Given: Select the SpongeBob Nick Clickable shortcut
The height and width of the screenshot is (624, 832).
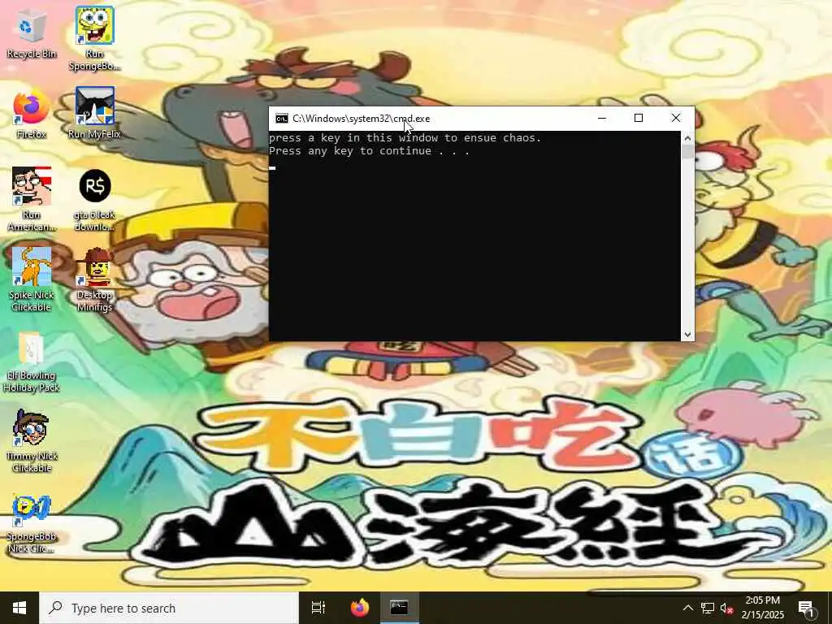Looking at the screenshot, I should (x=32, y=524).
